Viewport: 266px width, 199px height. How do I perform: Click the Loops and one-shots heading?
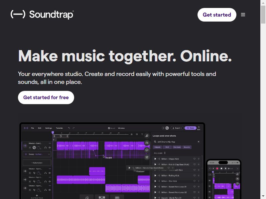164,136
